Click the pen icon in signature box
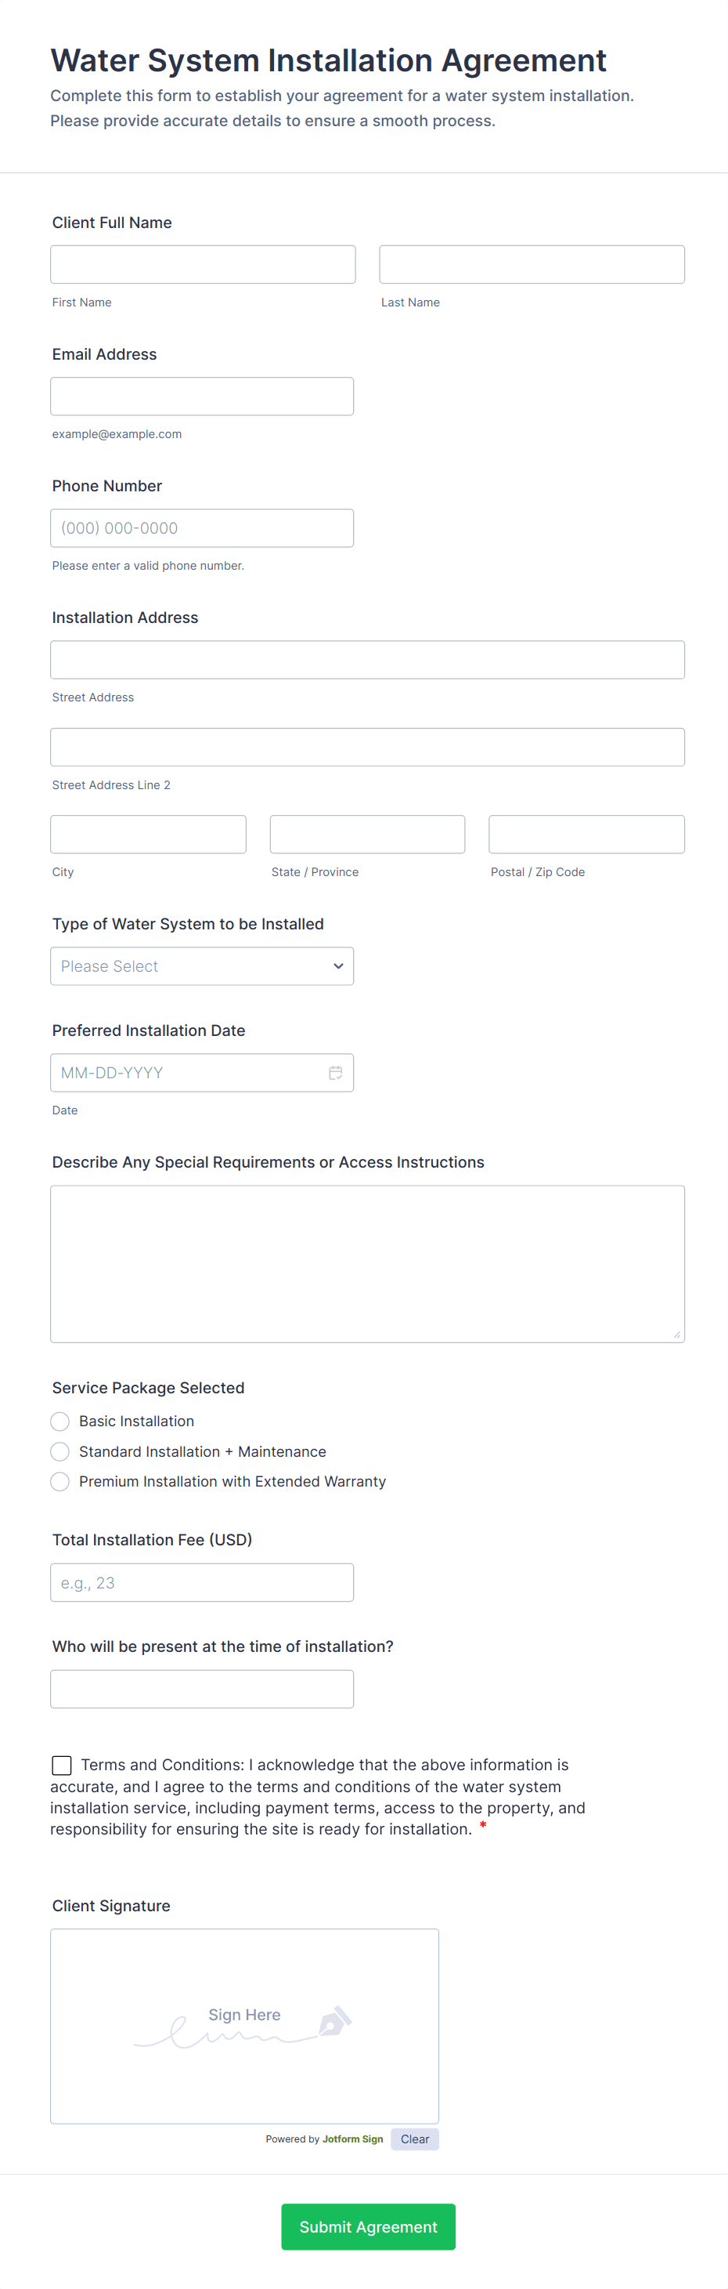The height and width of the screenshot is (2289, 728). click(x=335, y=2021)
